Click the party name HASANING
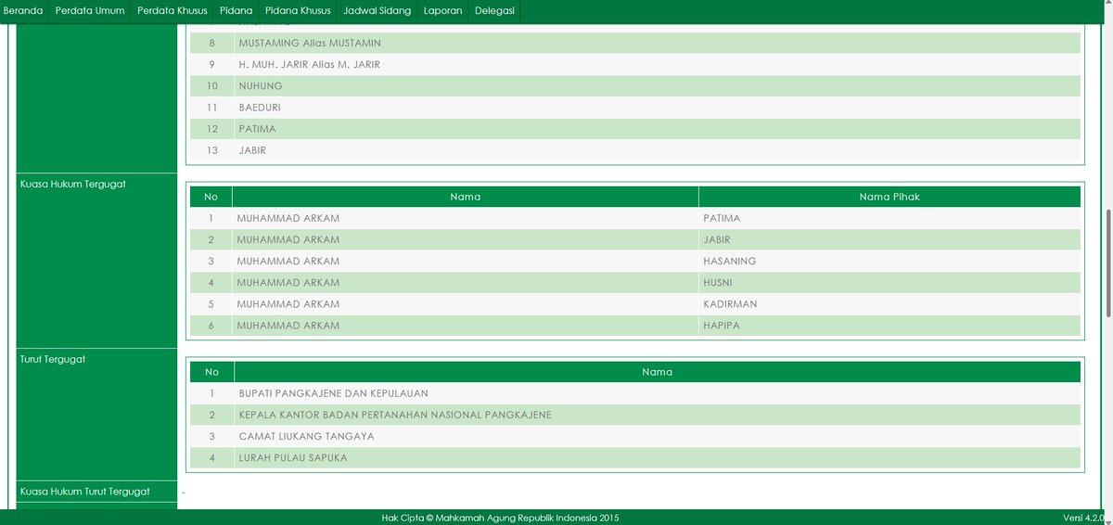This screenshot has height=525, width=1113. (730, 262)
